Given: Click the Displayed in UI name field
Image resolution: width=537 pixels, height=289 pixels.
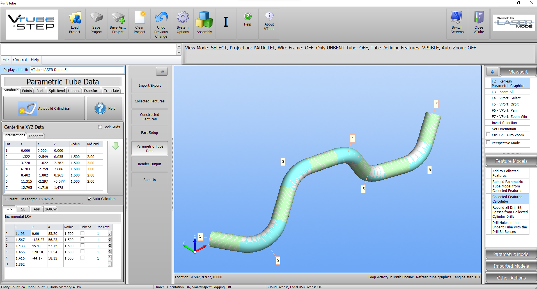Looking at the screenshot, I should pyautogui.click(x=77, y=70).
